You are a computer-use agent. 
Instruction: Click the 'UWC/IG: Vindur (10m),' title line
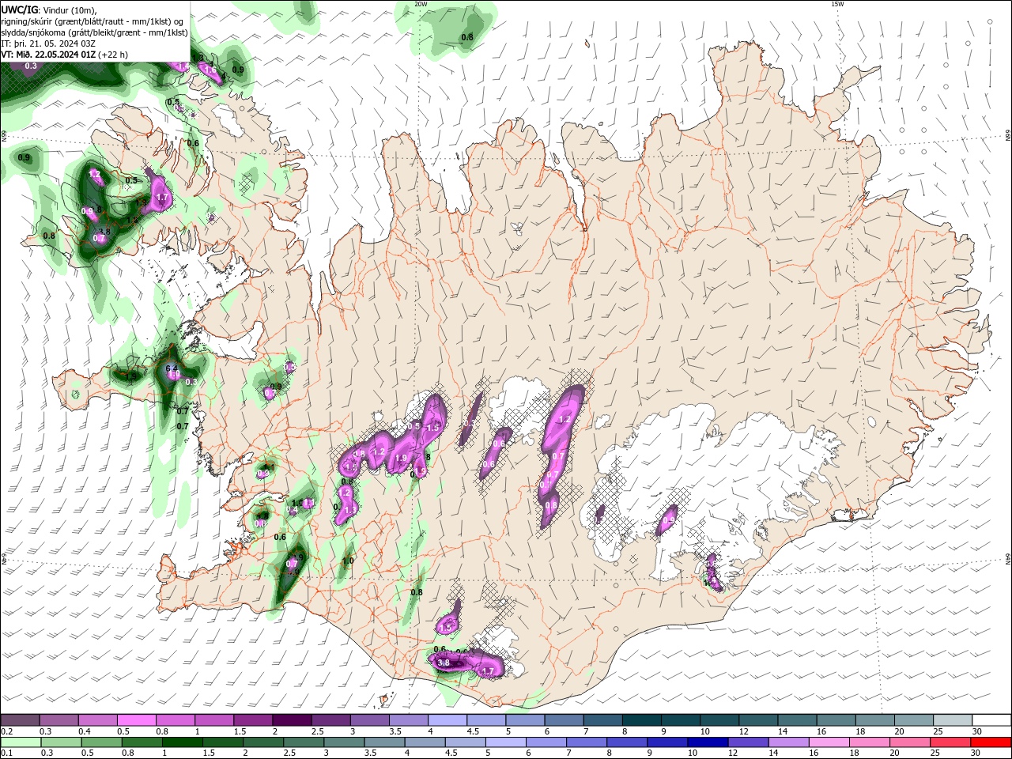47,9
